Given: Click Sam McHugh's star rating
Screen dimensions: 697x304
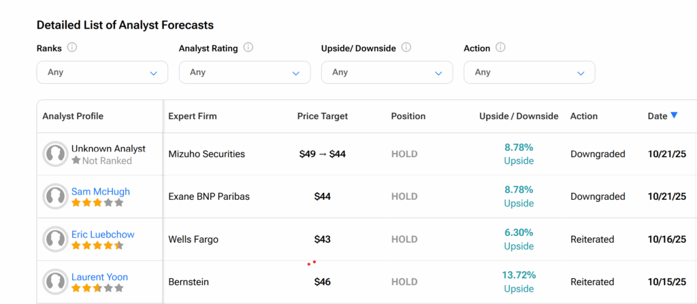Looking at the screenshot, I should point(97,203).
